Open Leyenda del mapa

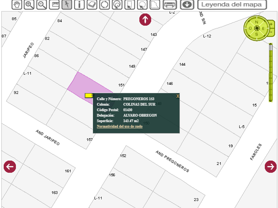point(232,4)
